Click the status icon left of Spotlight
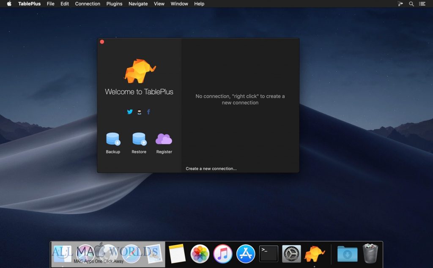The height and width of the screenshot is (268, 433). 400,4
